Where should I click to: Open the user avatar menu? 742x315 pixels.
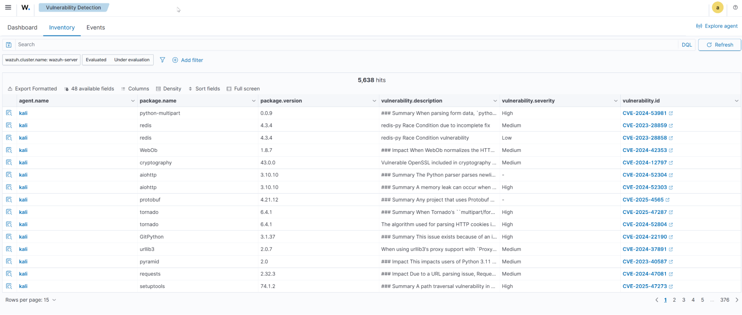coord(718,7)
